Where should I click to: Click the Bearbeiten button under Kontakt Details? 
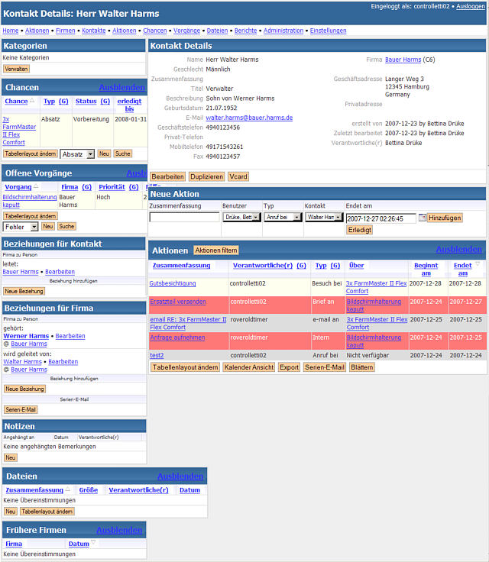coord(167,176)
